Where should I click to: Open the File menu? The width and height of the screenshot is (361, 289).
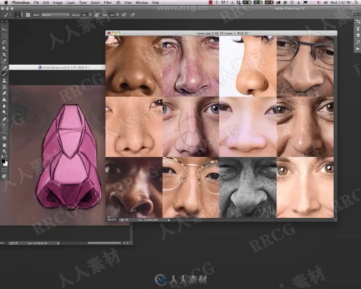point(36,3)
